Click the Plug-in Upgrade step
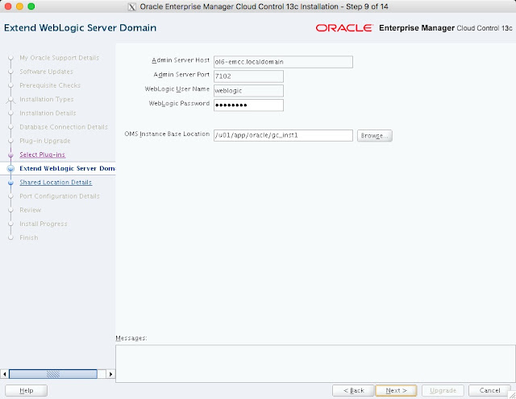 click(45, 141)
